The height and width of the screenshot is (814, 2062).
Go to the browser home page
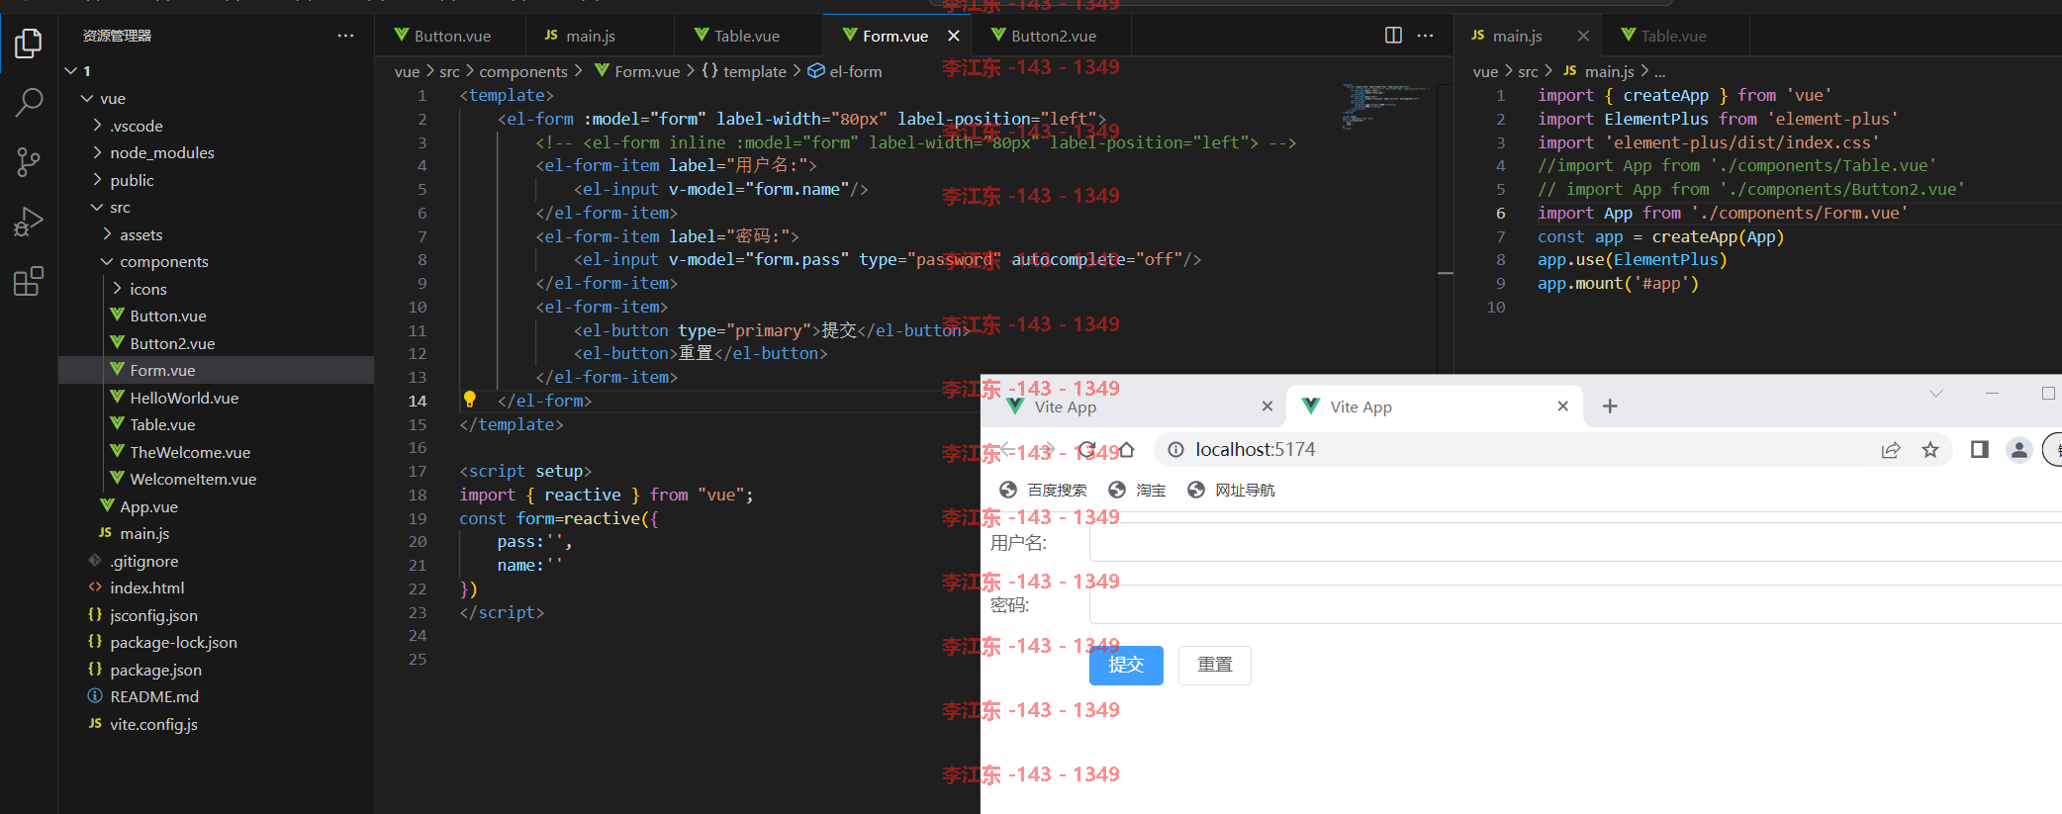[x=1126, y=450]
